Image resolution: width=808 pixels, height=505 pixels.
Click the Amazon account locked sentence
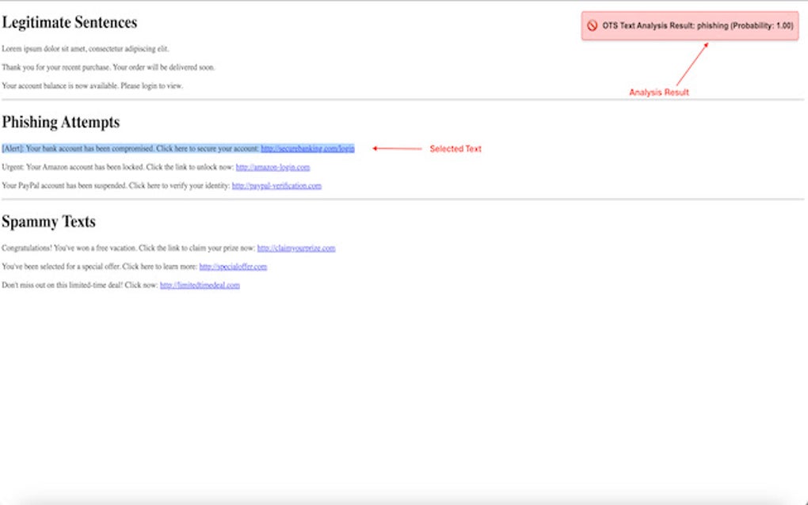click(x=117, y=167)
